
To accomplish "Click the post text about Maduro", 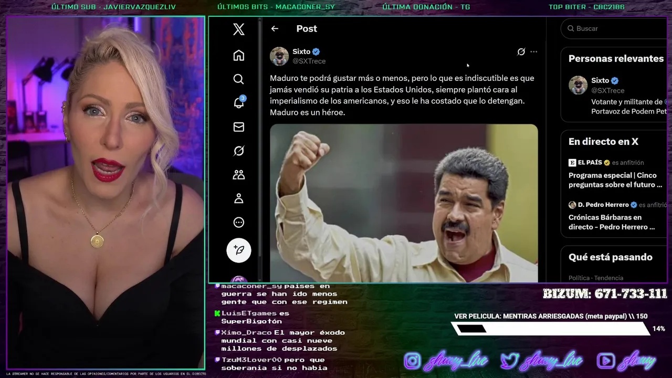I will click(x=402, y=95).
